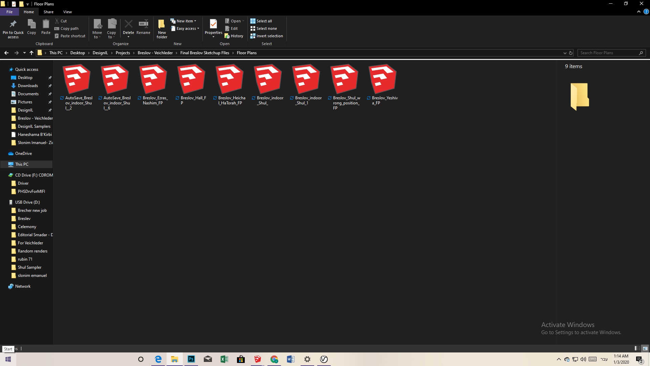Expand the breadcrumb chevron after Projects
Viewport: 650px width, 366px height.
pos(133,53)
